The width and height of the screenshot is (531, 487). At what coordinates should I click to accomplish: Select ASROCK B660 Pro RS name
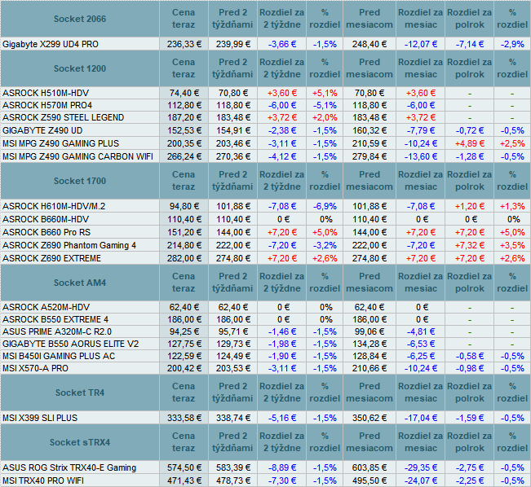tap(46, 232)
